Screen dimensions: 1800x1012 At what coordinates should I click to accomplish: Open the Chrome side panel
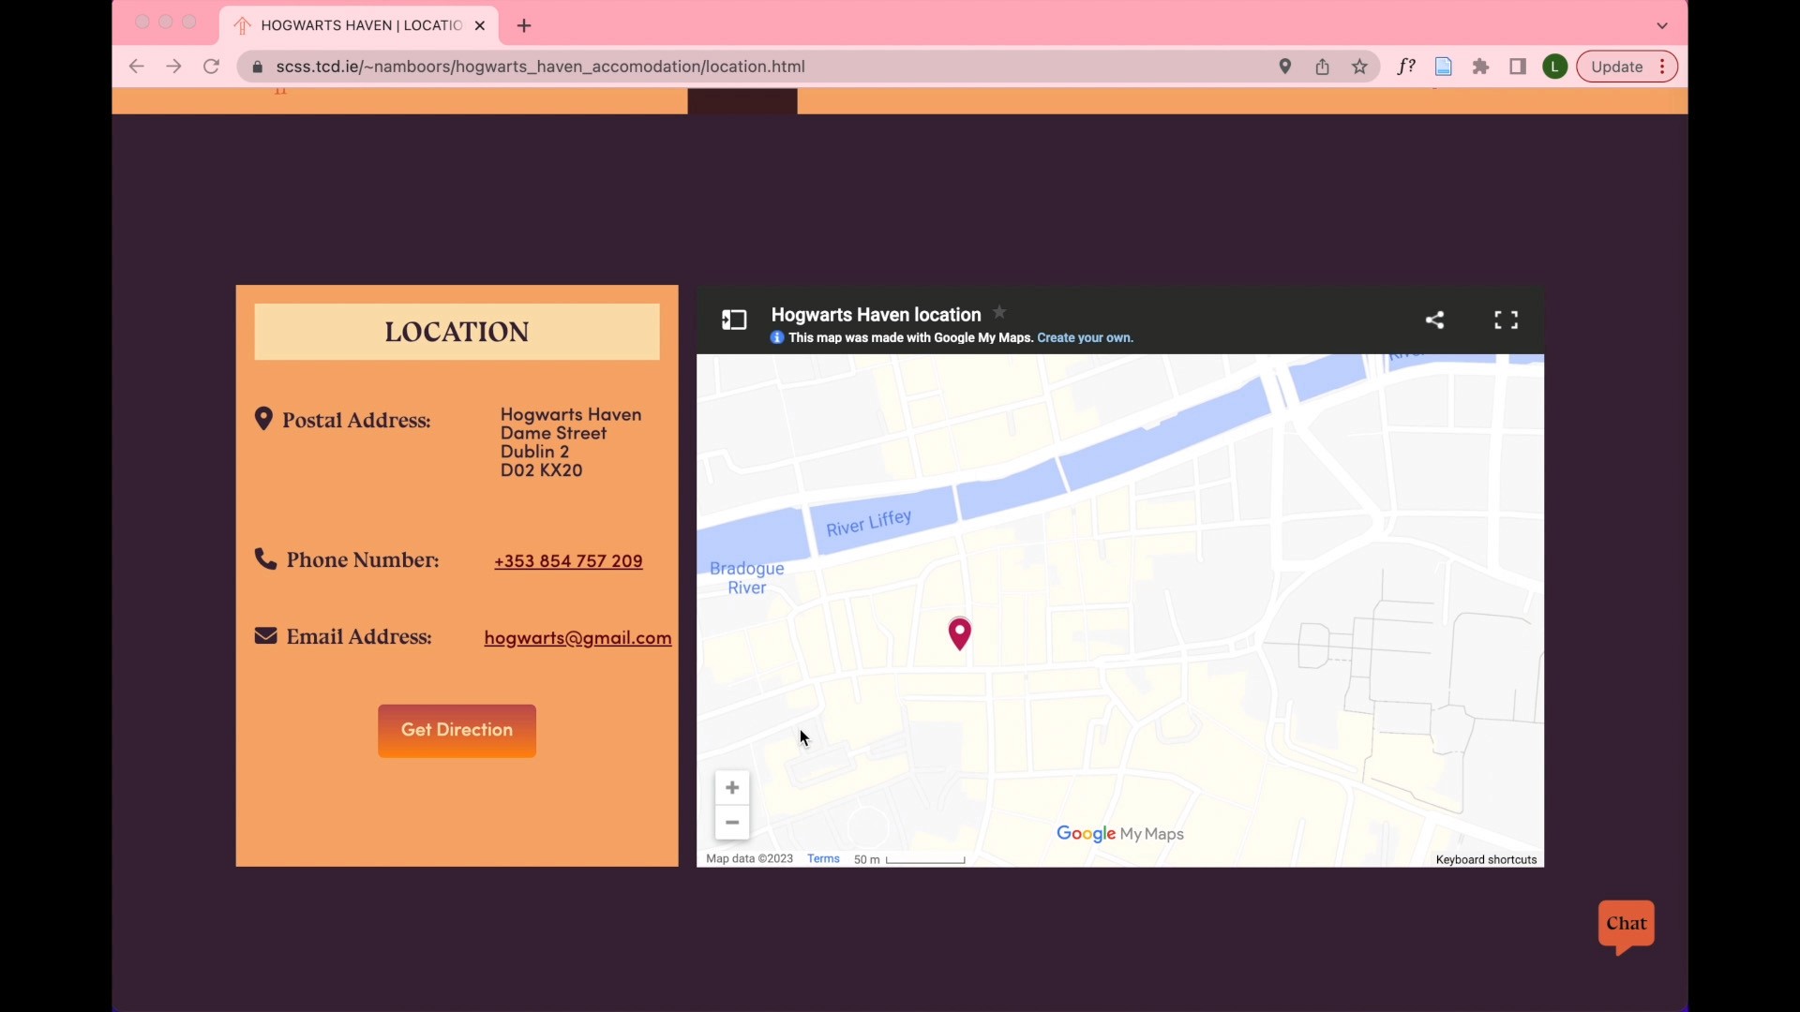tap(1518, 67)
